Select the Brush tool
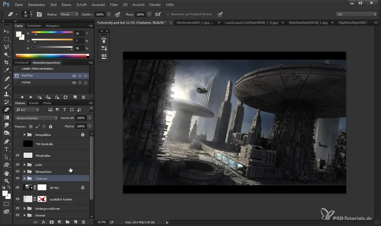 tap(6, 86)
